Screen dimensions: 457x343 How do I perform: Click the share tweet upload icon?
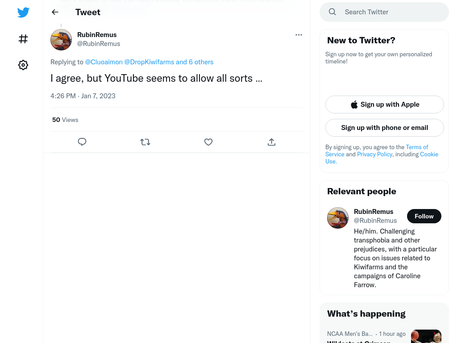click(x=271, y=142)
